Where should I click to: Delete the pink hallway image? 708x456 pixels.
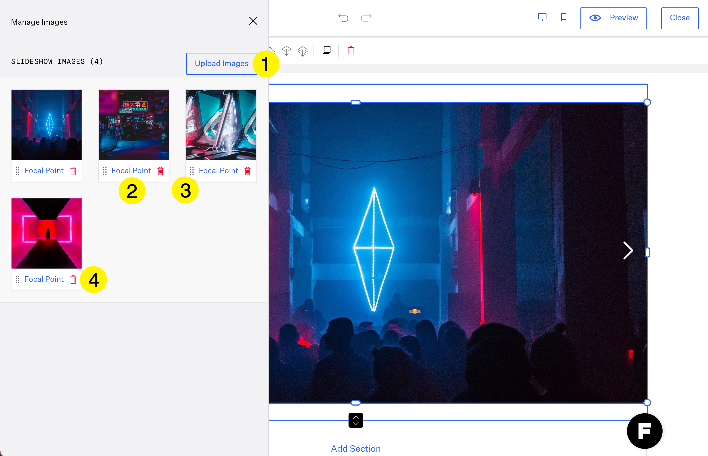pos(73,279)
